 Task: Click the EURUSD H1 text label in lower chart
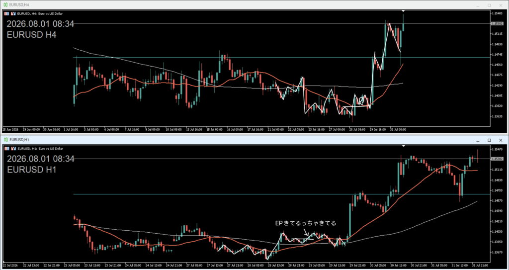pyautogui.click(x=31, y=170)
